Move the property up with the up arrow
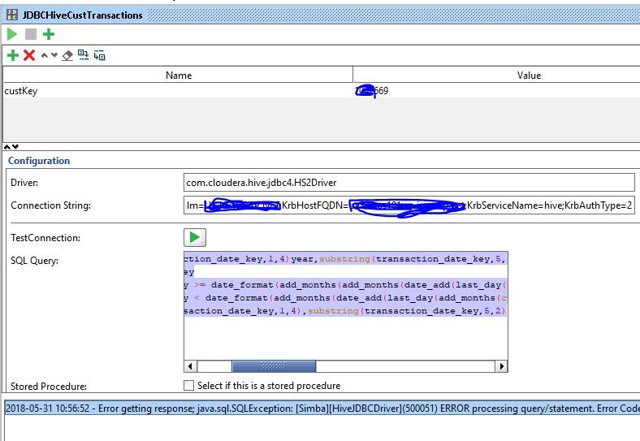Viewport: 640px width, 441px height. 45,55
